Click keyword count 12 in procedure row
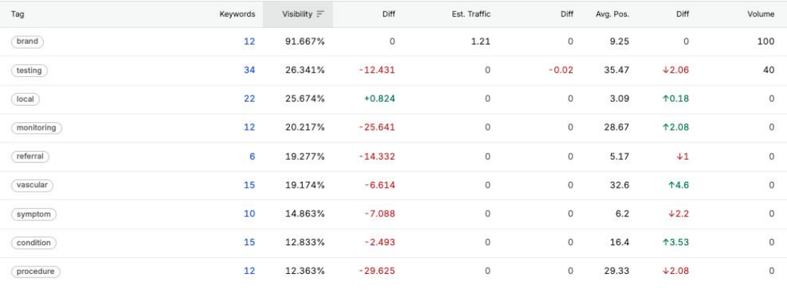Screen dimensions: 787x298 (x=249, y=271)
